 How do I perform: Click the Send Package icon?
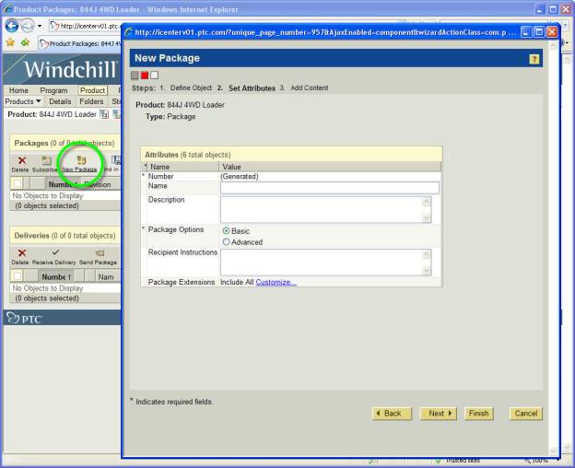[100, 252]
